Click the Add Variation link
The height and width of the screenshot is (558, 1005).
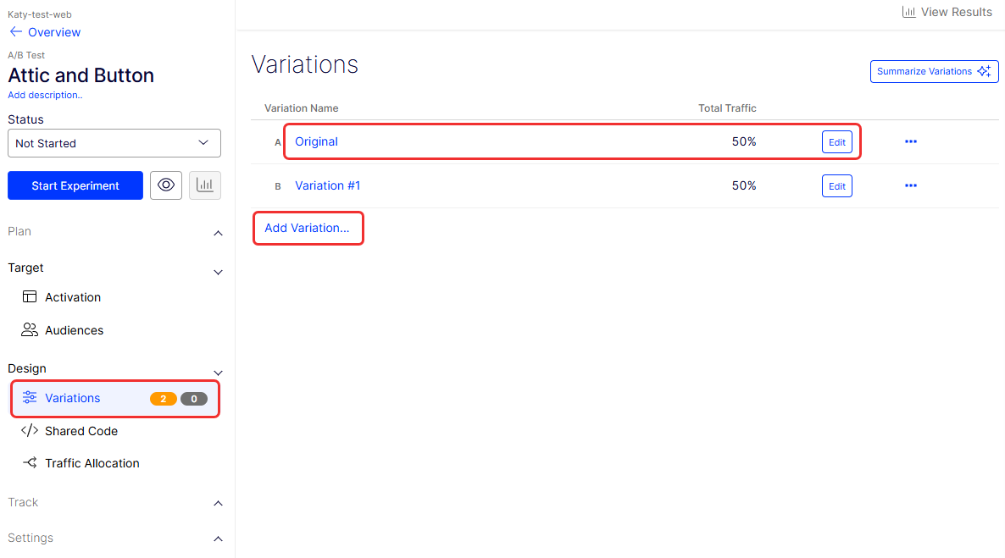click(x=307, y=228)
